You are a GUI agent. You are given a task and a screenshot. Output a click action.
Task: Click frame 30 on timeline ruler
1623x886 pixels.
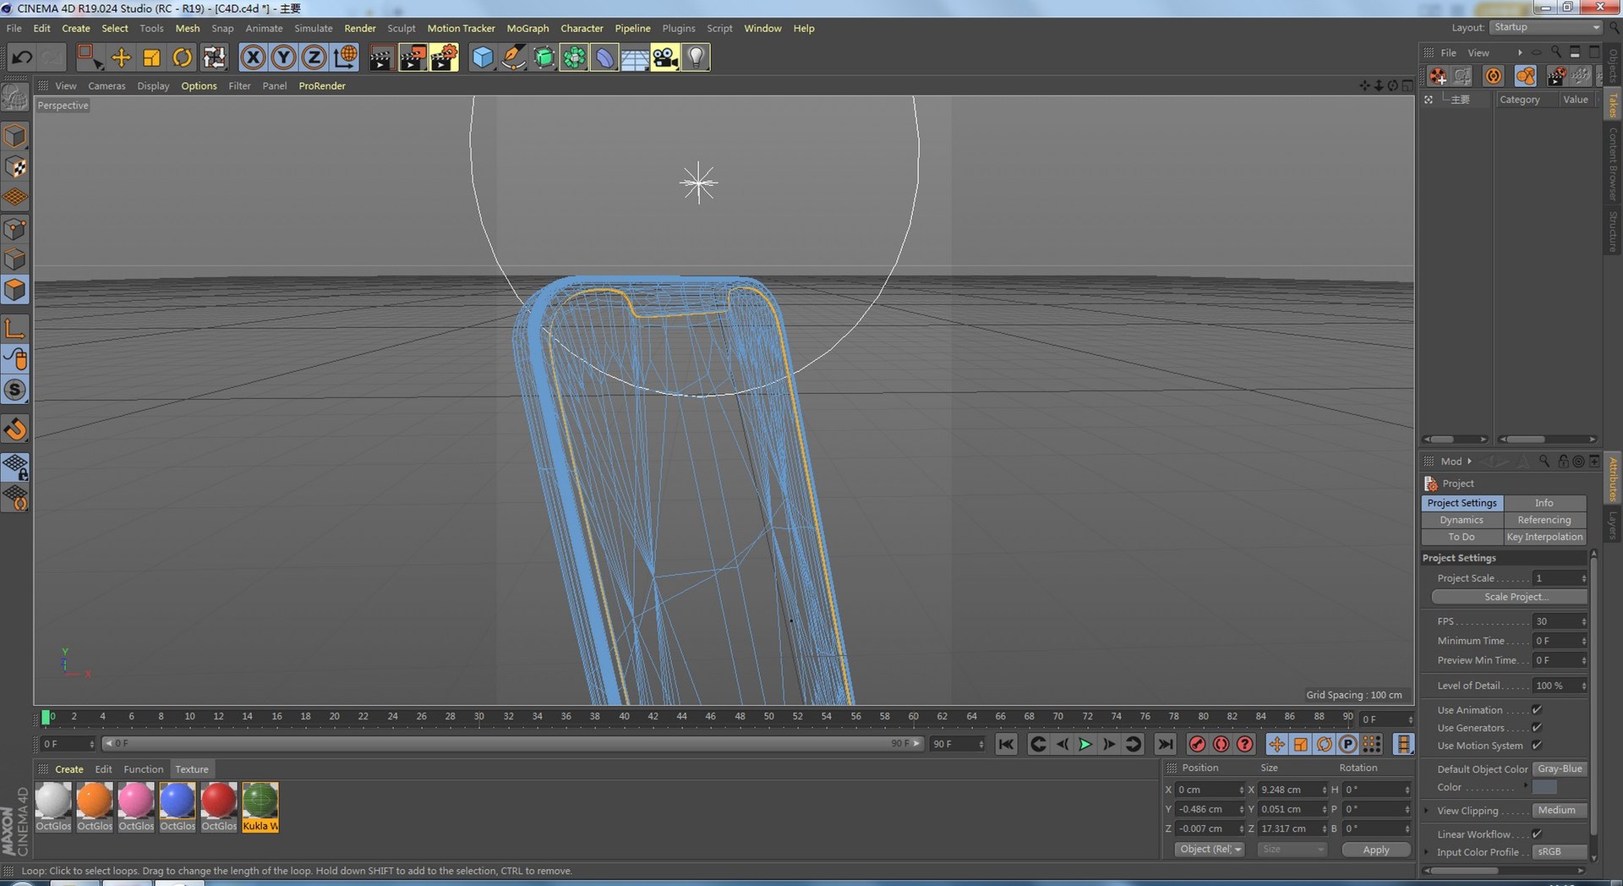click(x=479, y=717)
